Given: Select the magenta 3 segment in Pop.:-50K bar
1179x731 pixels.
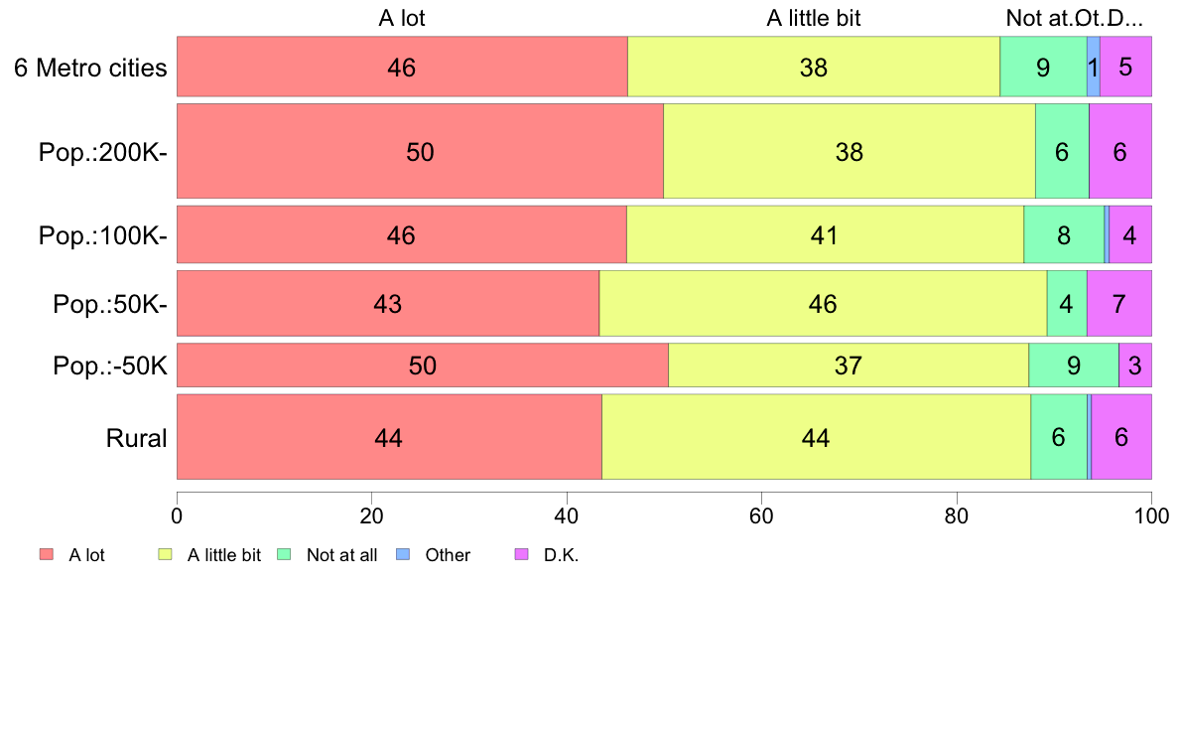Looking at the screenshot, I should (x=1134, y=365).
